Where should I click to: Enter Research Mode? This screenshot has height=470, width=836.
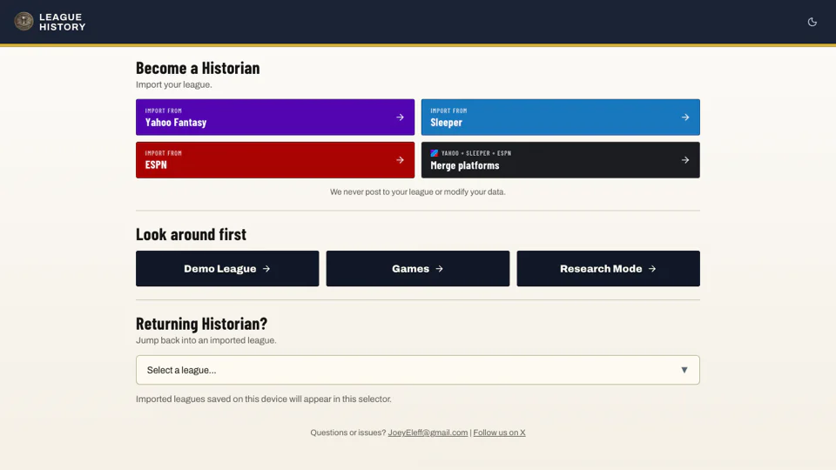609,269
